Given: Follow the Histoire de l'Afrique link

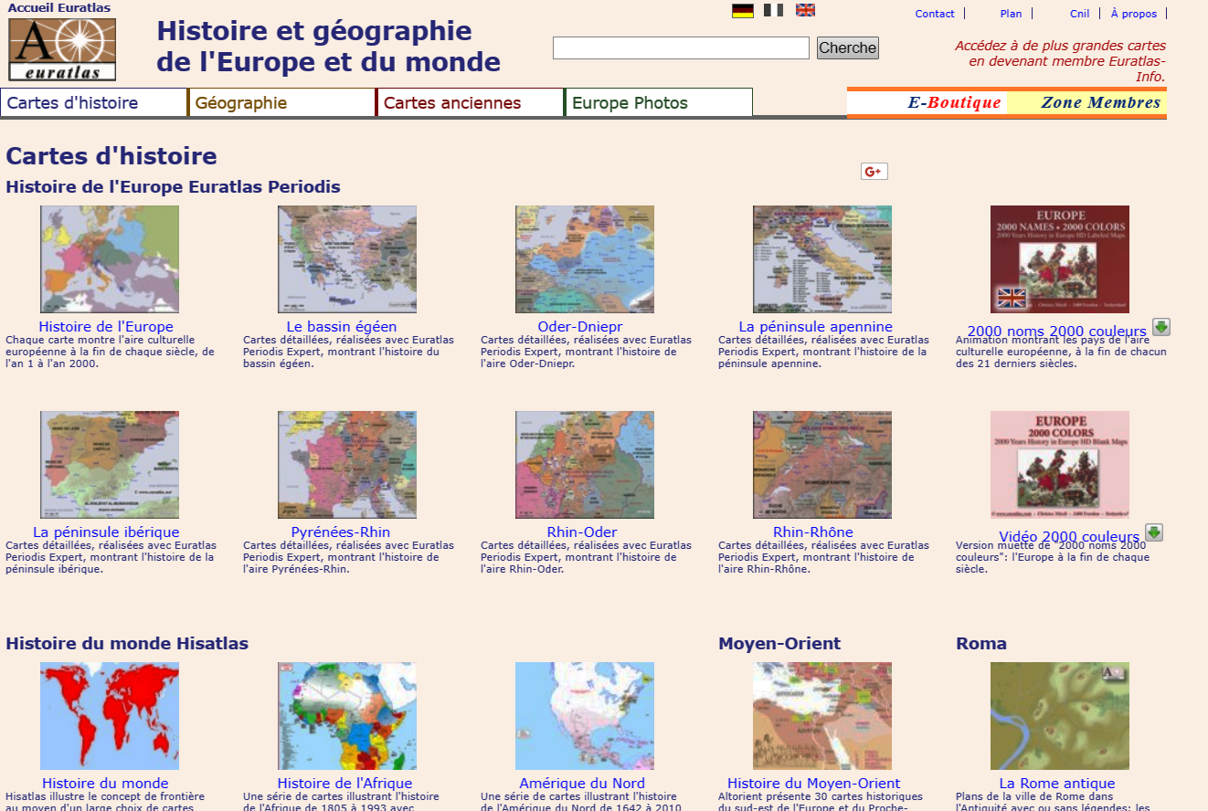Looking at the screenshot, I should pyautogui.click(x=344, y=784).
